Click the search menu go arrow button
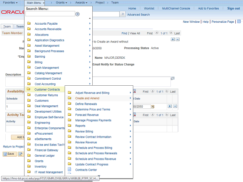Viewport: 243px width, 182px height. tap(77, 14)
